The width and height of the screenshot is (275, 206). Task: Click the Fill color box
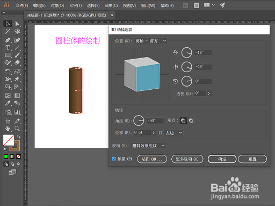coord(9,140)
